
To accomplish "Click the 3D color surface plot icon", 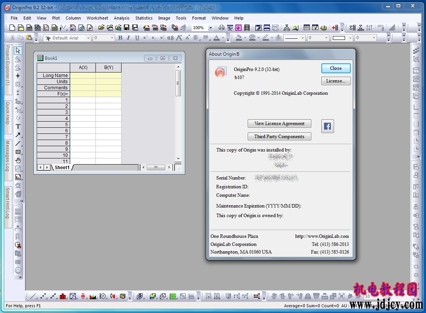I will 153,296.
